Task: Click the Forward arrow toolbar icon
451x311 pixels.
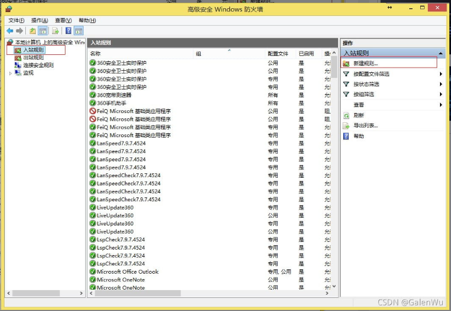Action: point(19,31)
